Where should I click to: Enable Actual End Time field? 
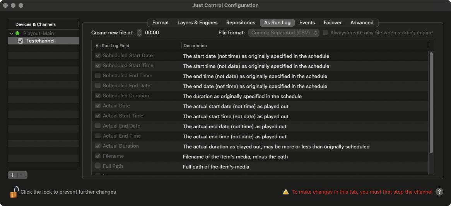click(98, 136)
